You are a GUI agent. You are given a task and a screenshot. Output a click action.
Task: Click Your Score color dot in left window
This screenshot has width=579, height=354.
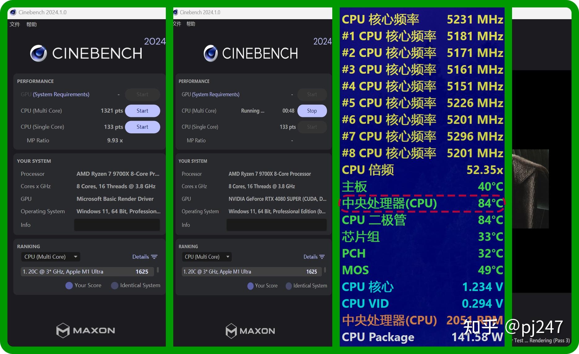click(69, 285)
